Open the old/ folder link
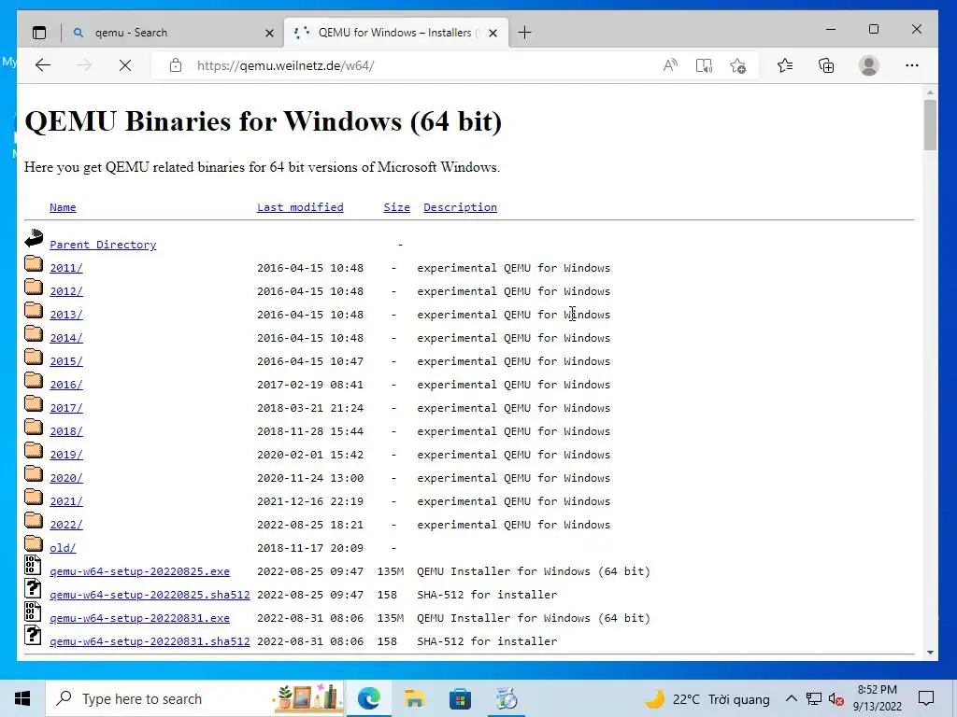 (63, 548)
